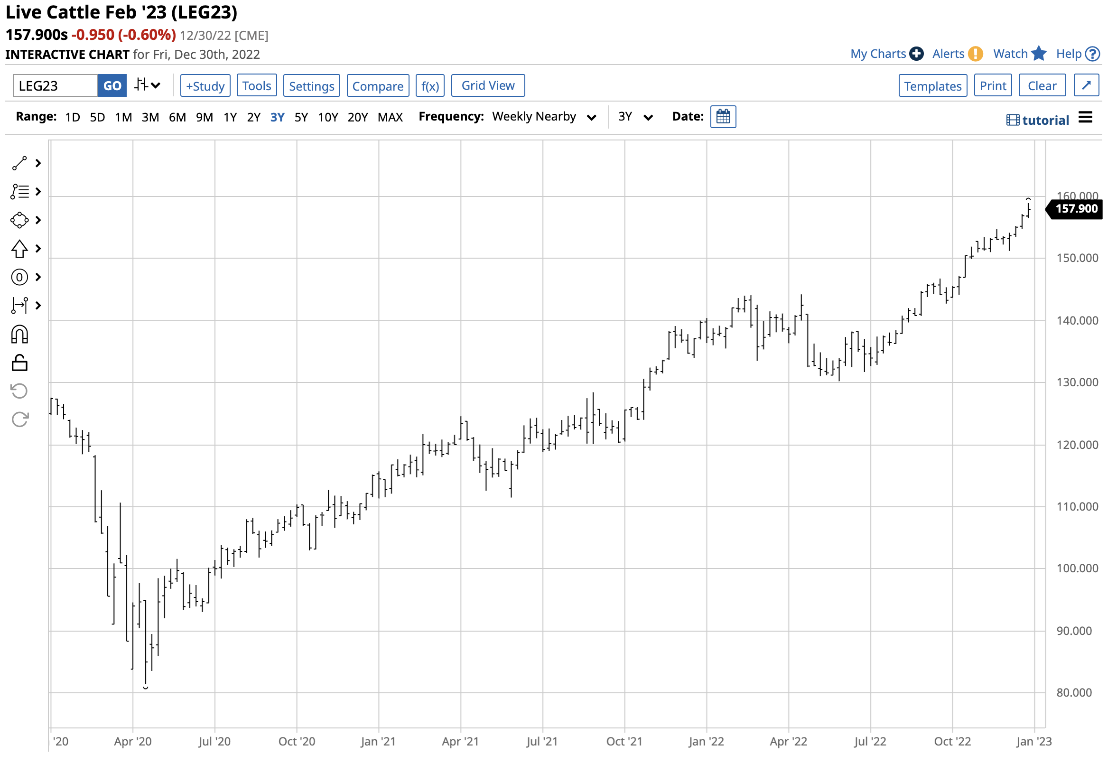Click the 157.900 price marker label

[x=1077, y=209]
